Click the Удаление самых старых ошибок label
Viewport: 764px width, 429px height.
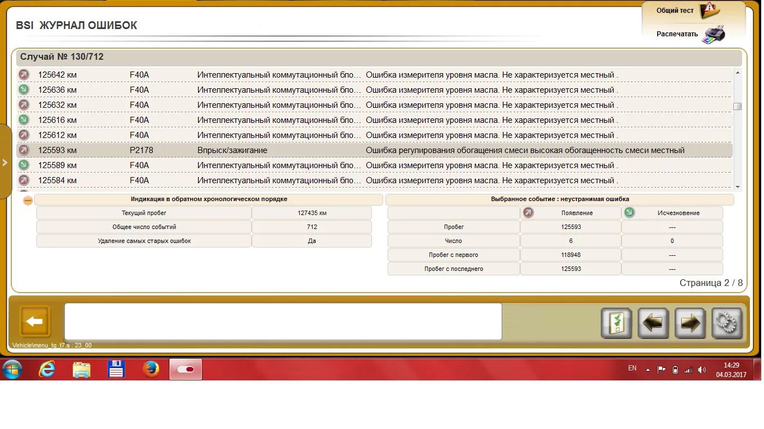(144, 241)
